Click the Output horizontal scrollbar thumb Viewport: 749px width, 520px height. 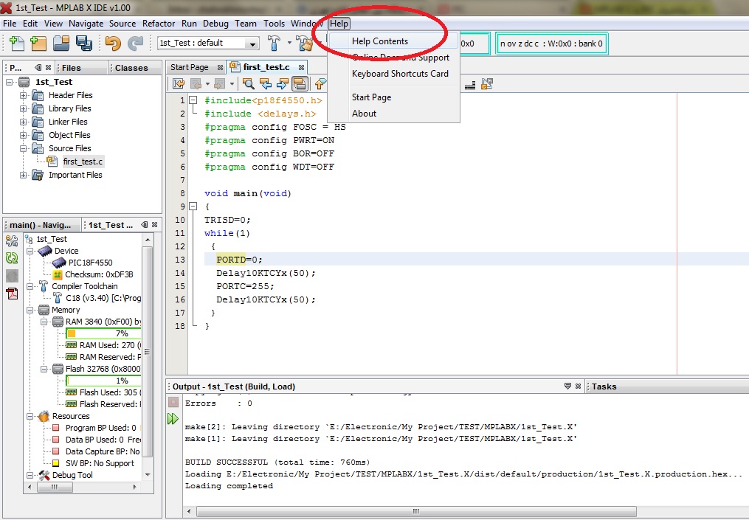416,511
